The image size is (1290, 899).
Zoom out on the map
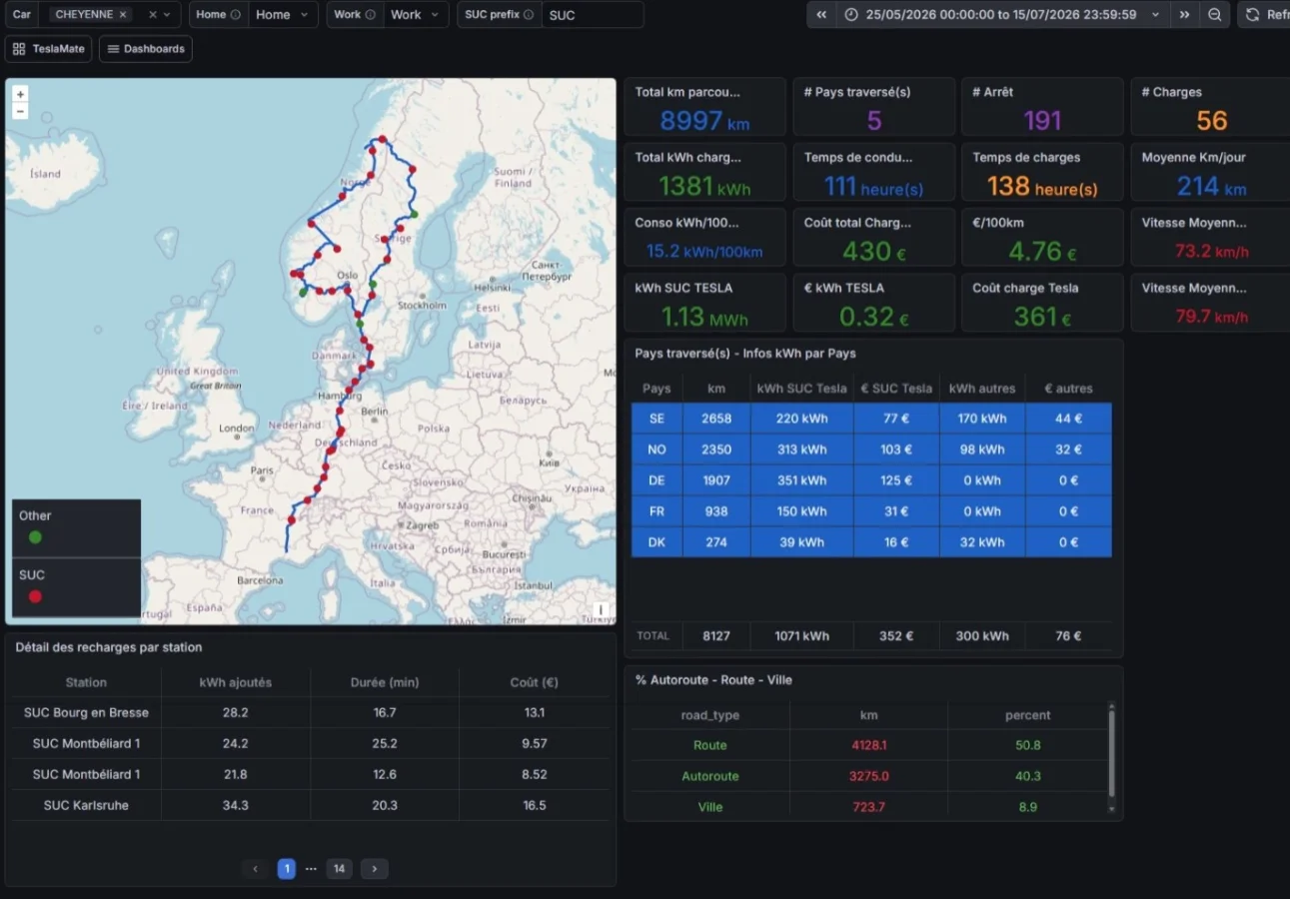point(20,111)
